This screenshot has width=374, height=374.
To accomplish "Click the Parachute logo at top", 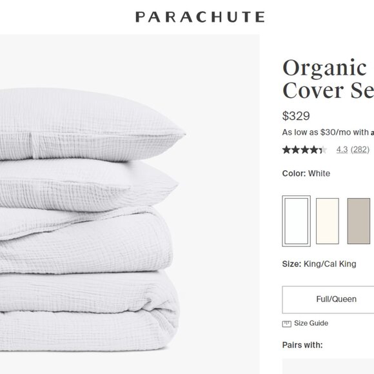I will coord(200,17).
